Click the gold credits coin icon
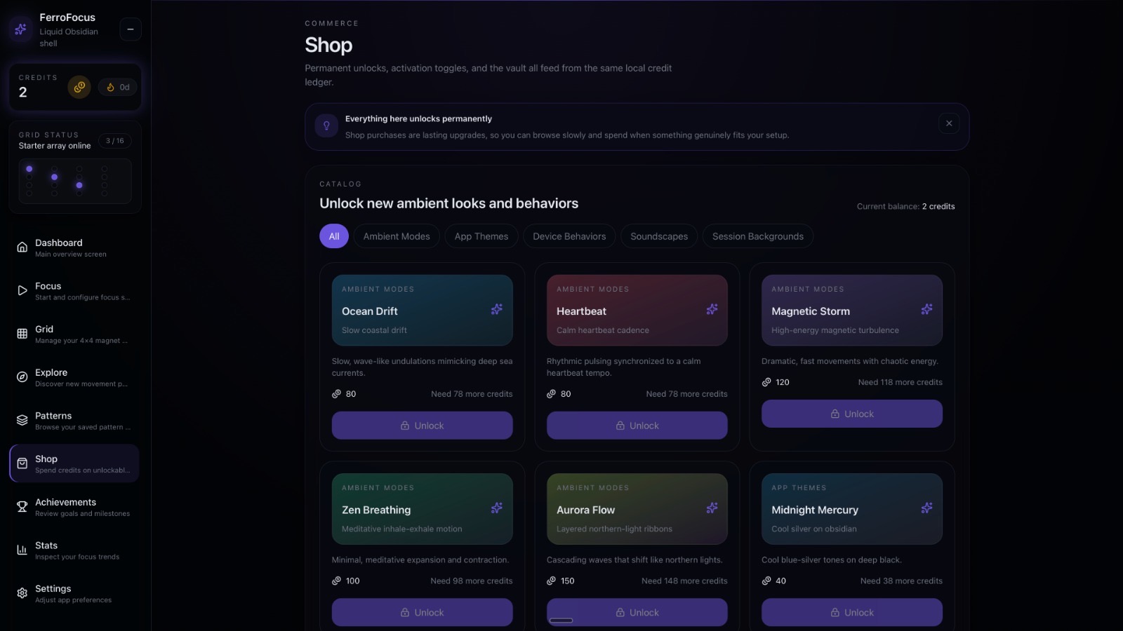The width and height of the screenshot is (1123, 631). tap(79, 87)
